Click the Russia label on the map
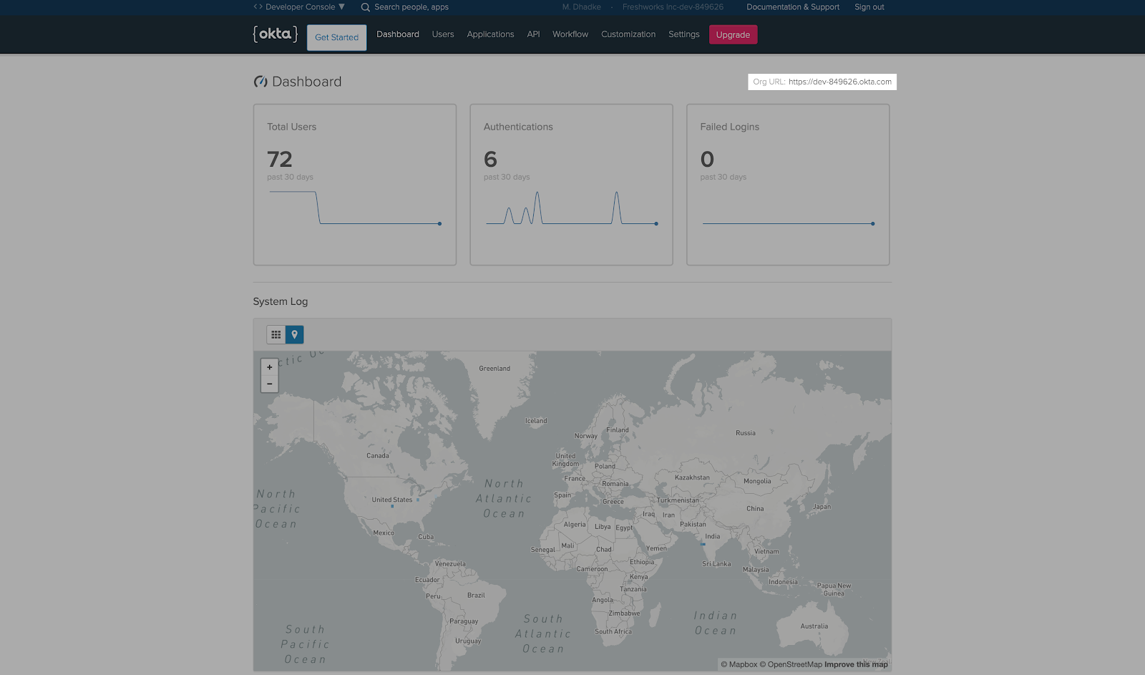Screen dimensions: 1145x675 pos(746,433)
